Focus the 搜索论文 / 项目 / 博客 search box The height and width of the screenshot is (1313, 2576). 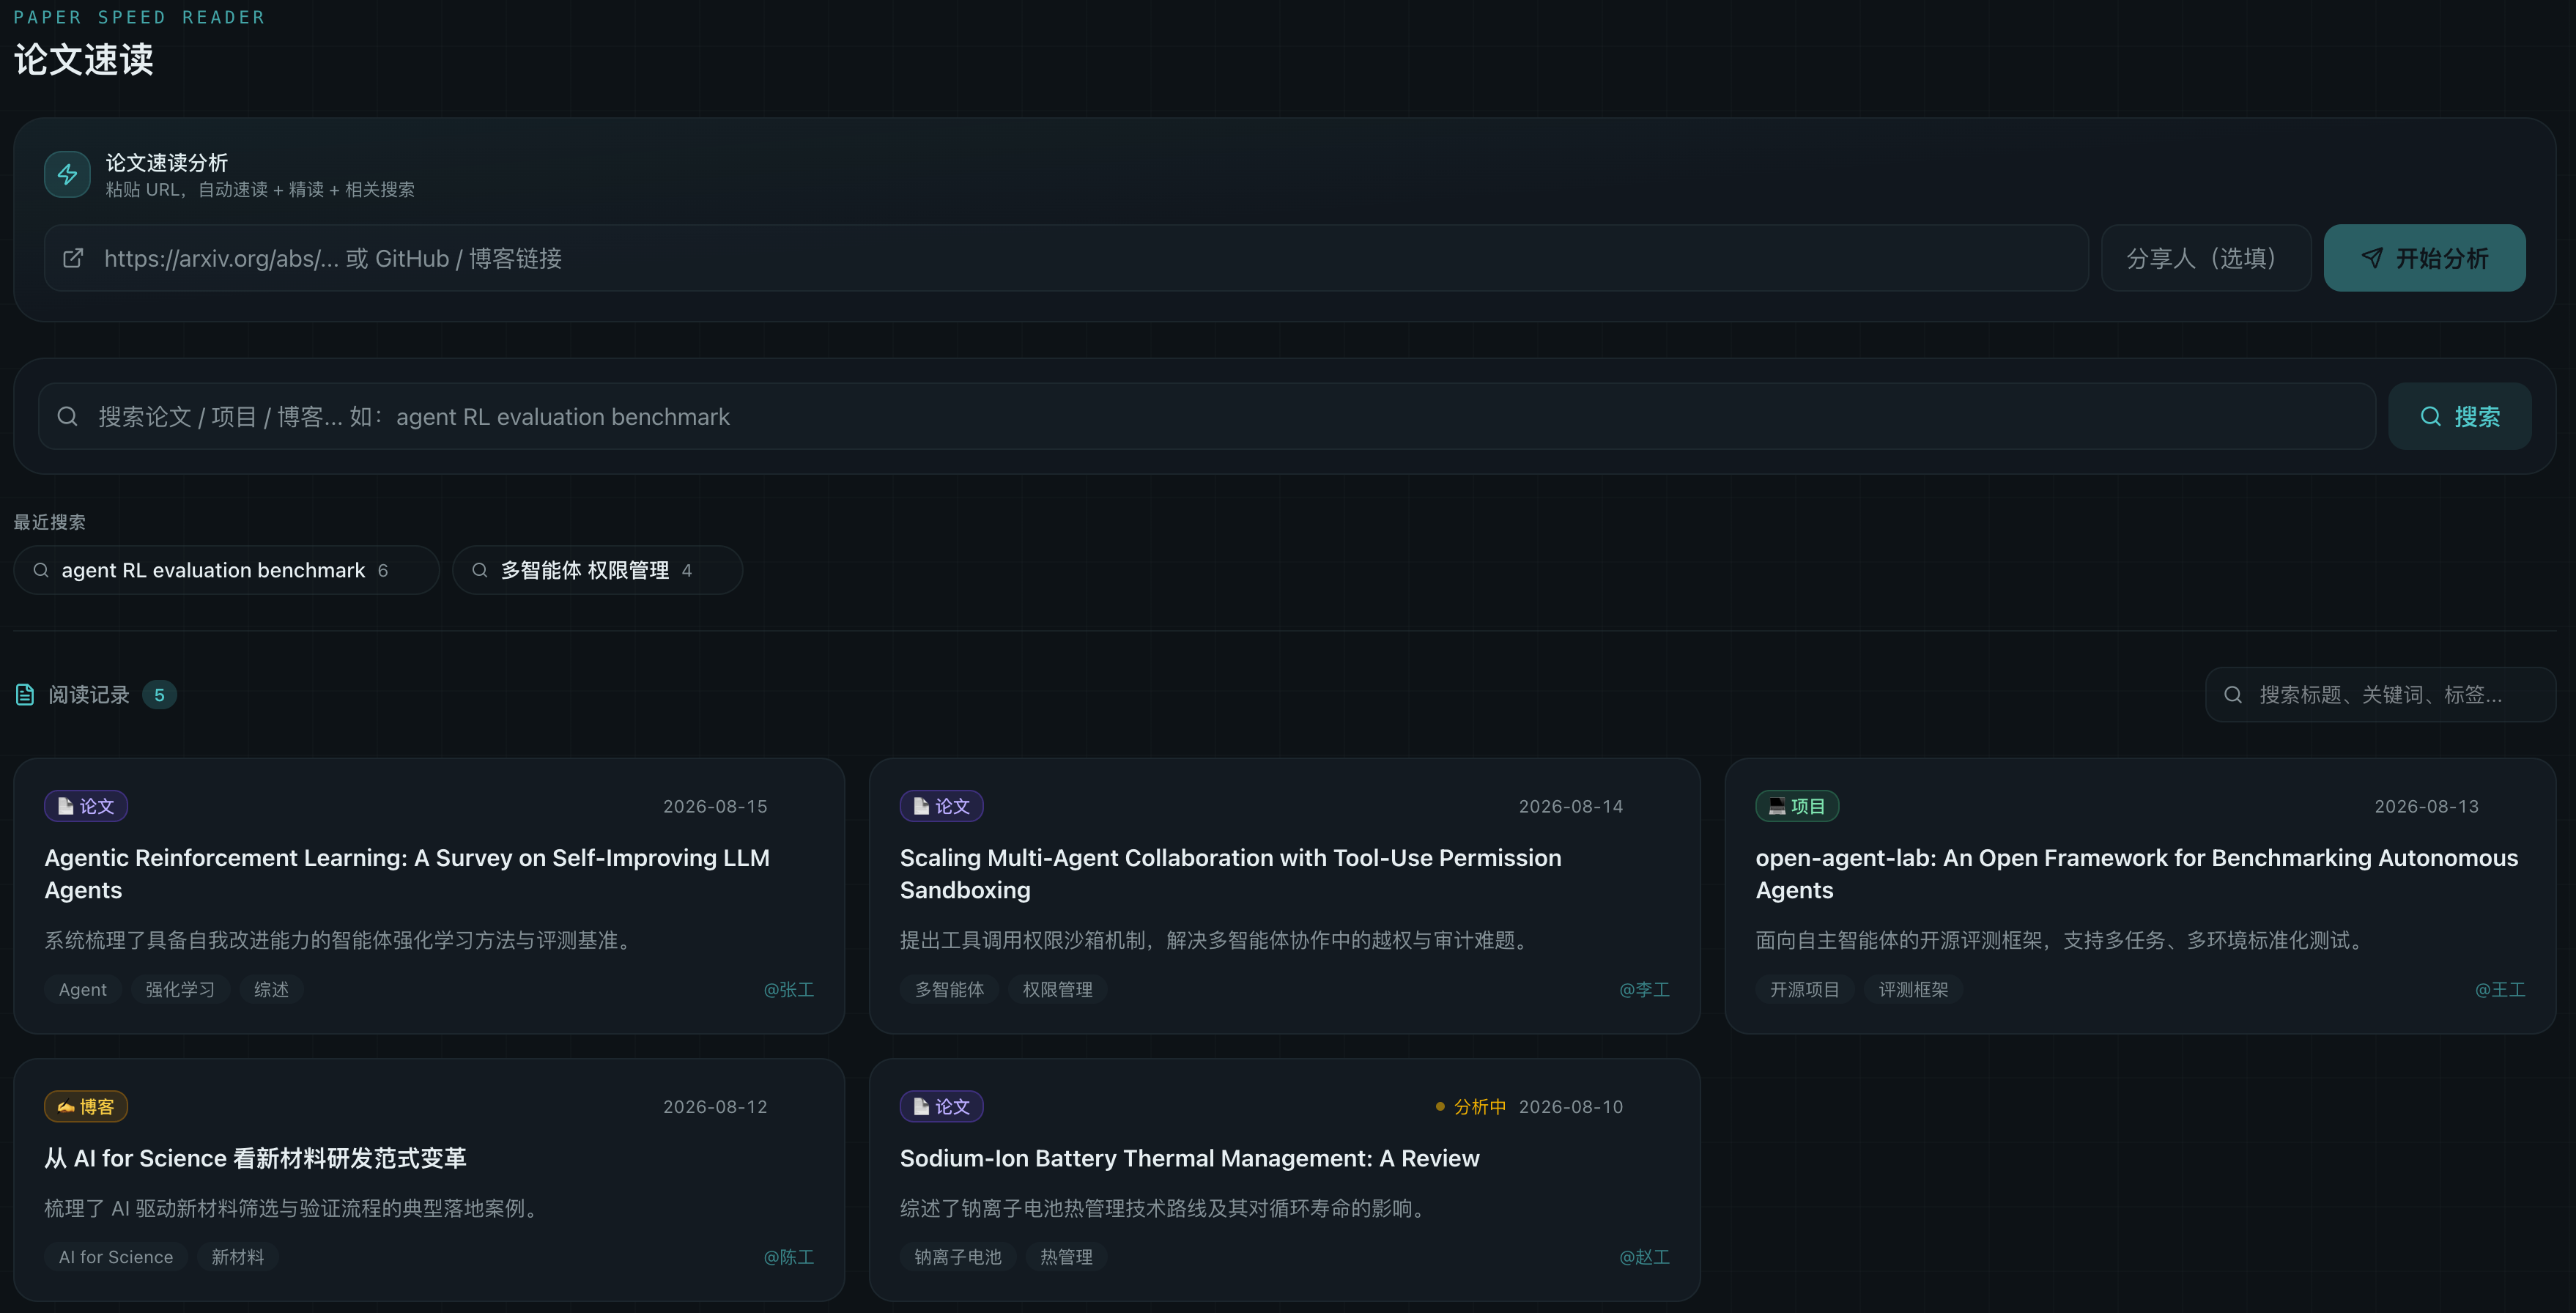[x=1207, y=416]
